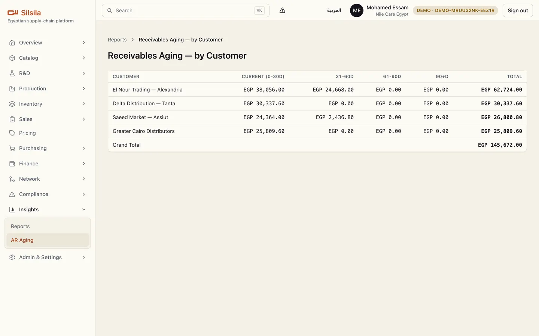The width and height of the screenshot is (539, 336).
Task: Select Saeed Market — Assiut customer
Action: pos(140,117)
